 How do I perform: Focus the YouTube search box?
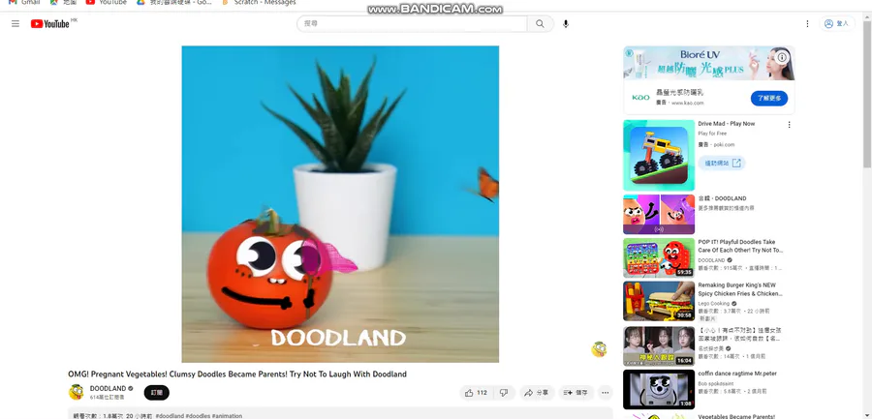click(x=412, y=24)
